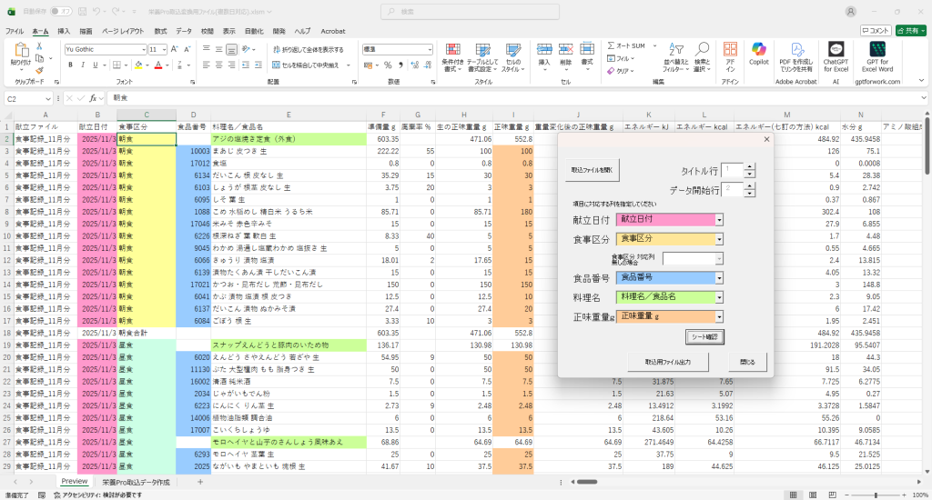
Task: Click the 取込用ファイル出力 button
Action: click(667, 361)
